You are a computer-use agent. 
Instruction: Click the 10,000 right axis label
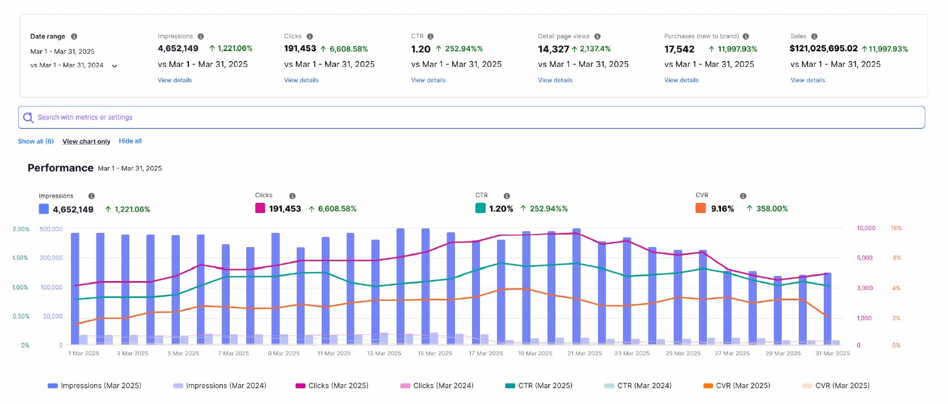click(x=866, y=228)
